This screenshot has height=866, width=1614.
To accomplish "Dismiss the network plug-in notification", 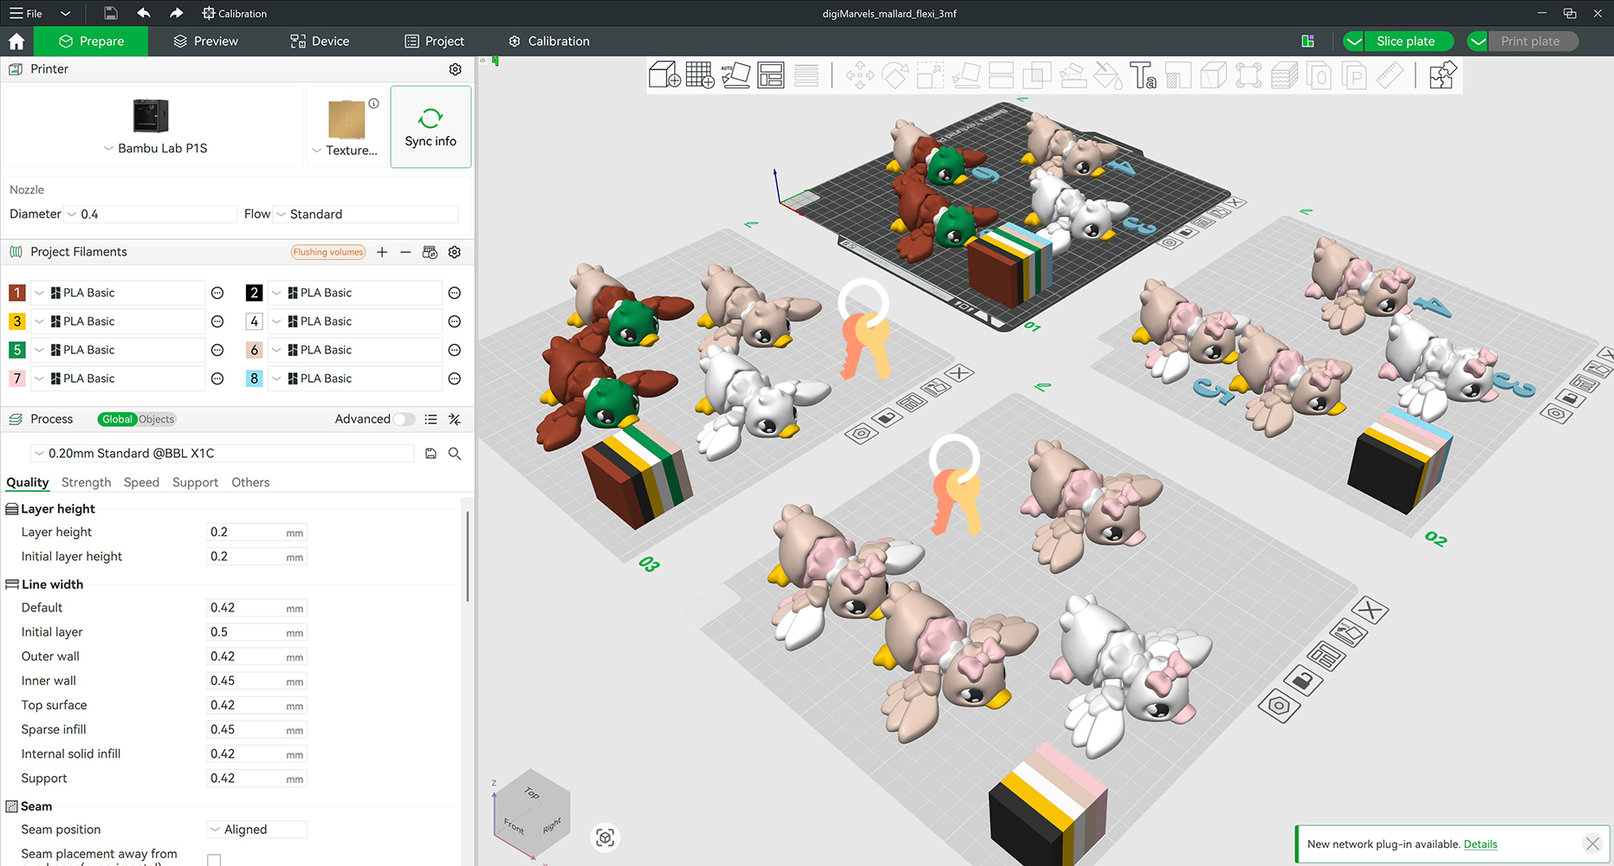I will (1592, 843).
